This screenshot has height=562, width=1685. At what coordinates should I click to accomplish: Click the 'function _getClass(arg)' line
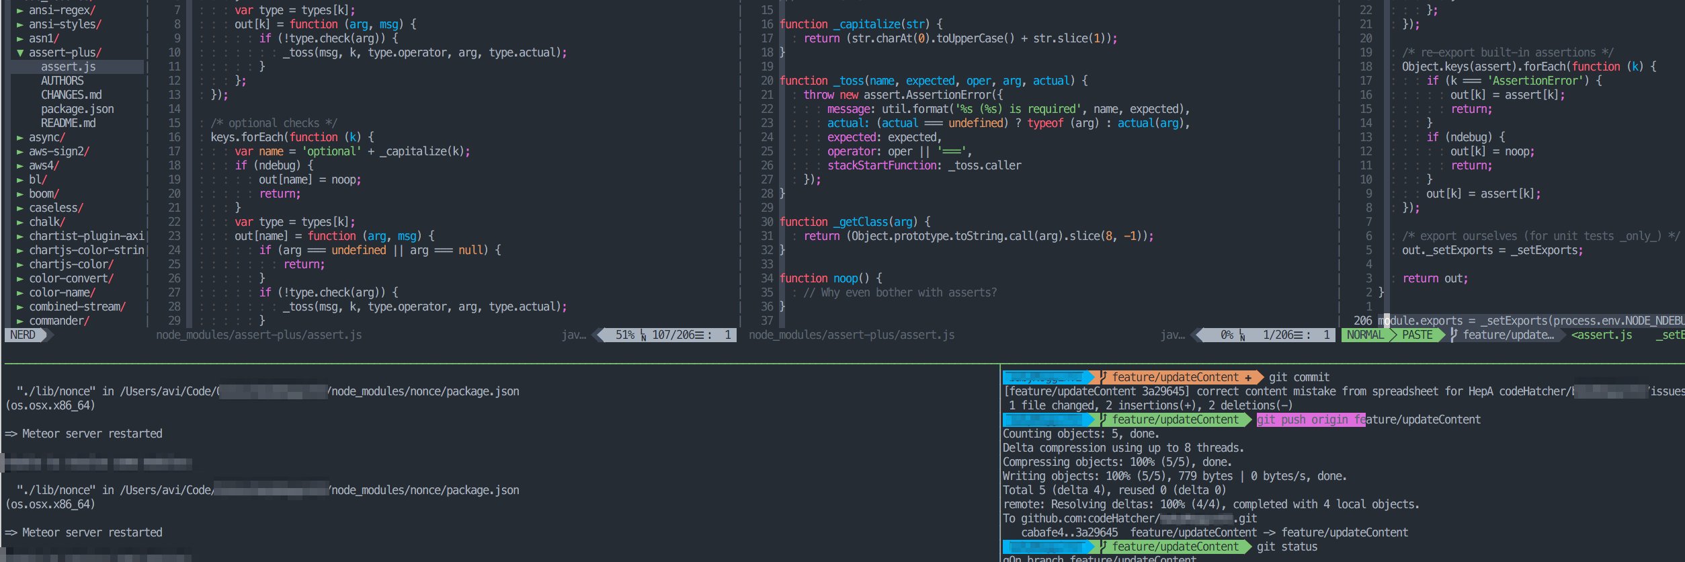(x=855, y=223)
